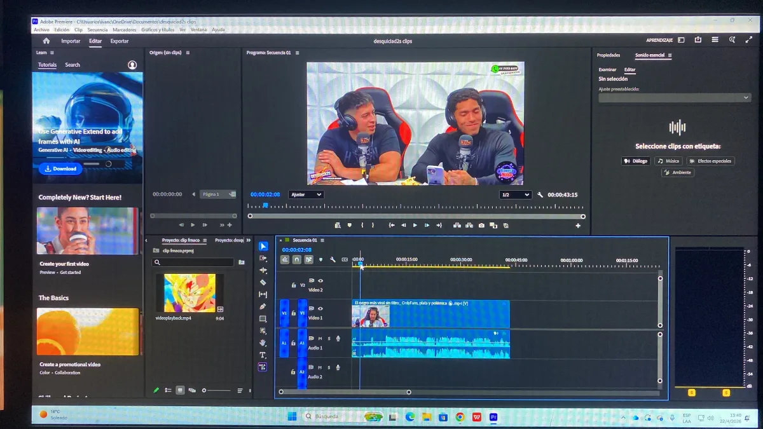Click the export frame camera icon
This screenshot has height=429, width=763.
tap(481, 225)
